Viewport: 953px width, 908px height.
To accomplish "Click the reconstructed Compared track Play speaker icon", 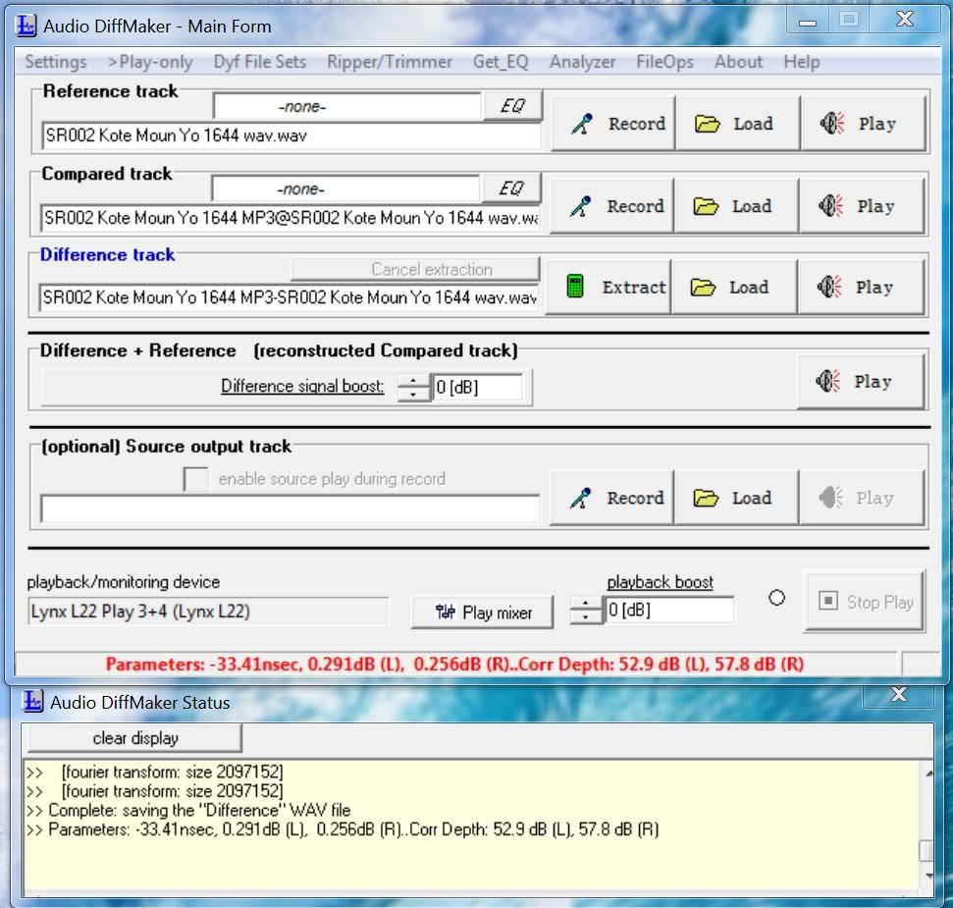I will pyautogui.click(x=827, y=381).
